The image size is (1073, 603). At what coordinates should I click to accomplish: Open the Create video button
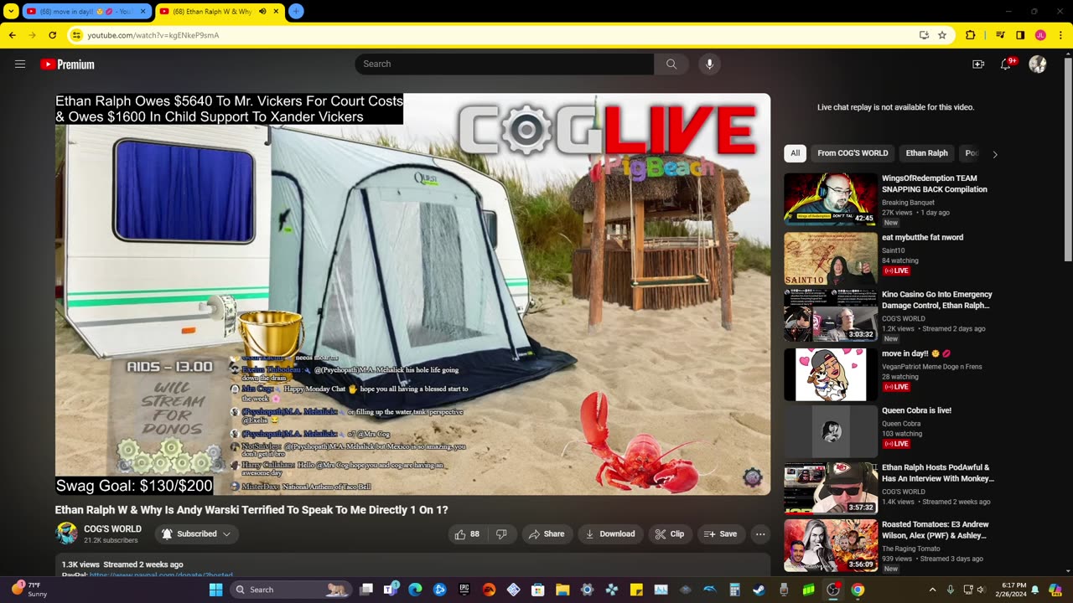978,64
